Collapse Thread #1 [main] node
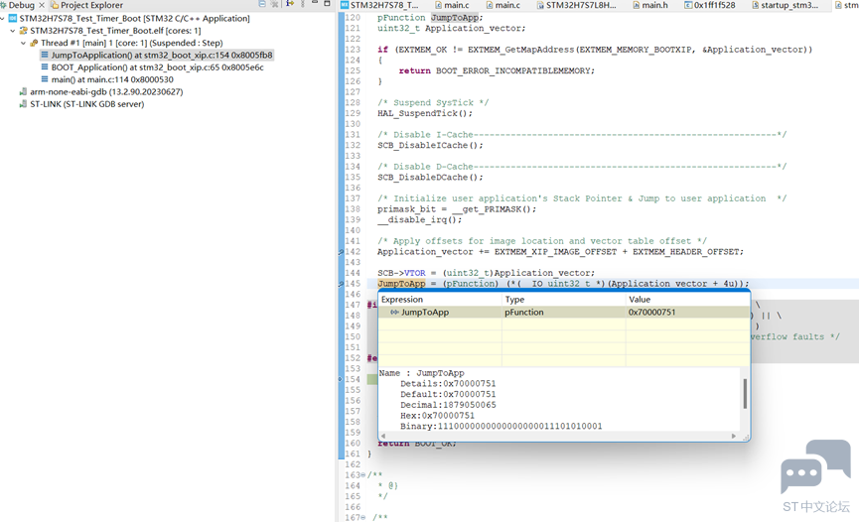859x522 pixels. (x=23, y=43)
